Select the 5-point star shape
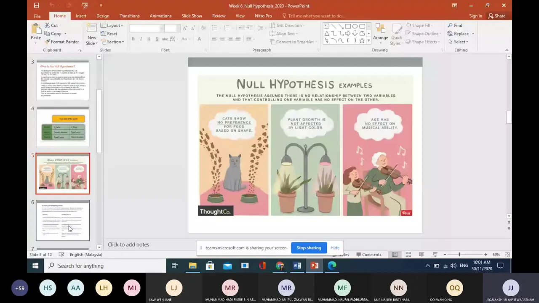The width and height of the screenshot is (539, 303). tap(362, 40)
